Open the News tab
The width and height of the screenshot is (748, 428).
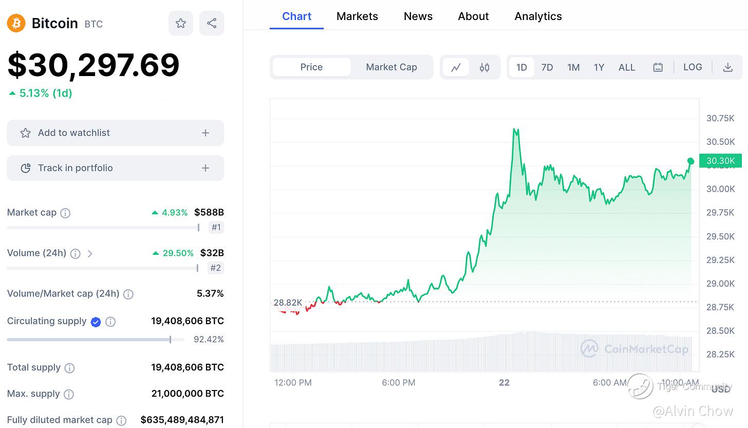point(418,16)
